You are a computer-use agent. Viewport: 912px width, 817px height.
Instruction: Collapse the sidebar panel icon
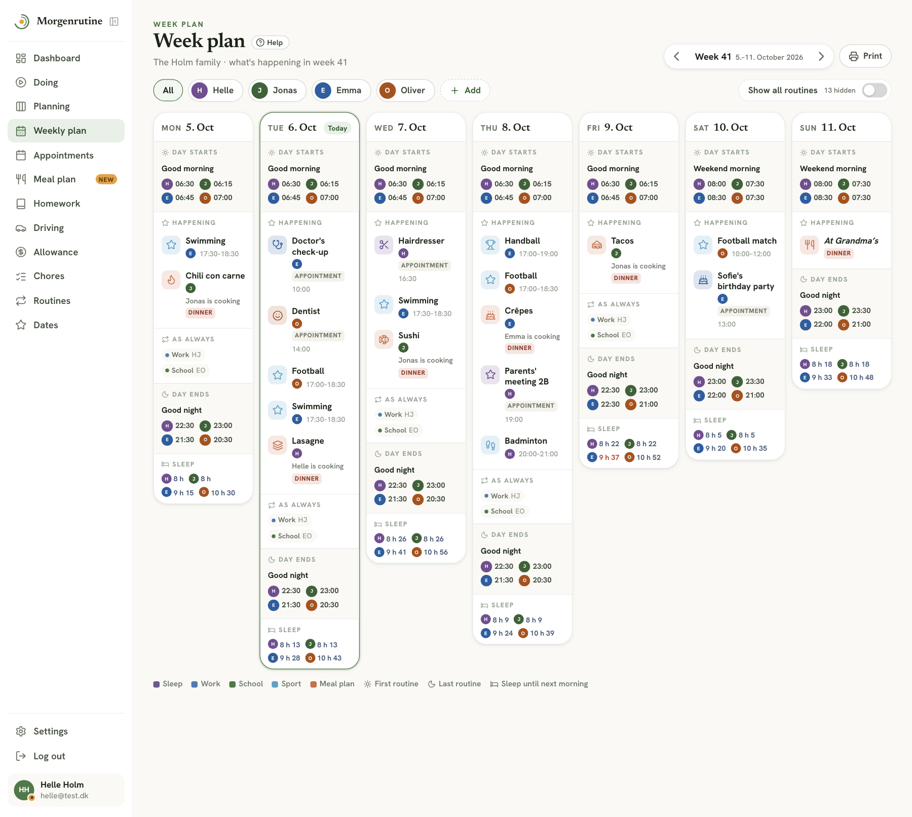114,21
